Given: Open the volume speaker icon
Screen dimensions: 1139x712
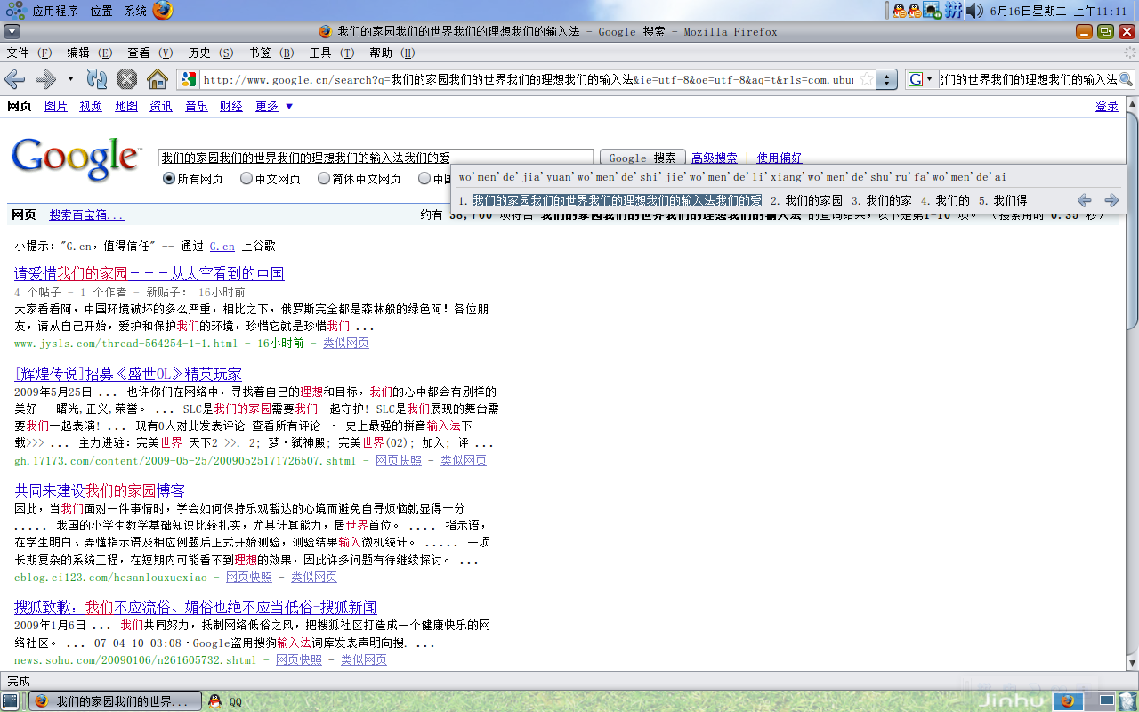Looking at the screenshot, I should click(x=974, y=11).
